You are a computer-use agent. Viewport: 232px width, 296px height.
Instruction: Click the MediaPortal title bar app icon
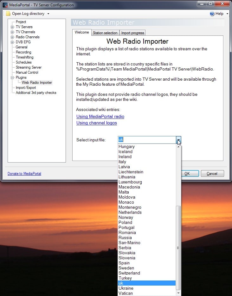pyautogui.click(x=5, y=5)
